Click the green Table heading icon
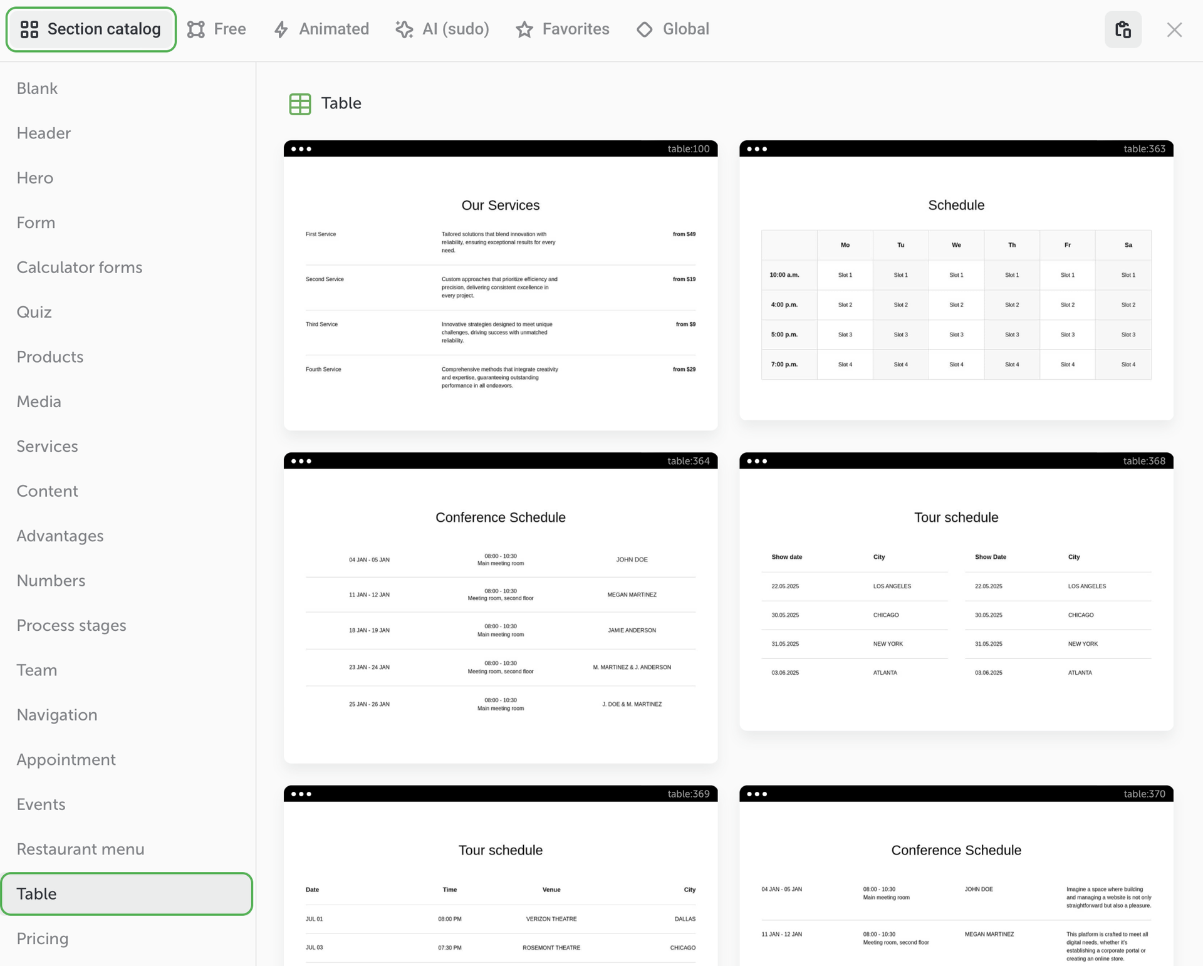 300,103
